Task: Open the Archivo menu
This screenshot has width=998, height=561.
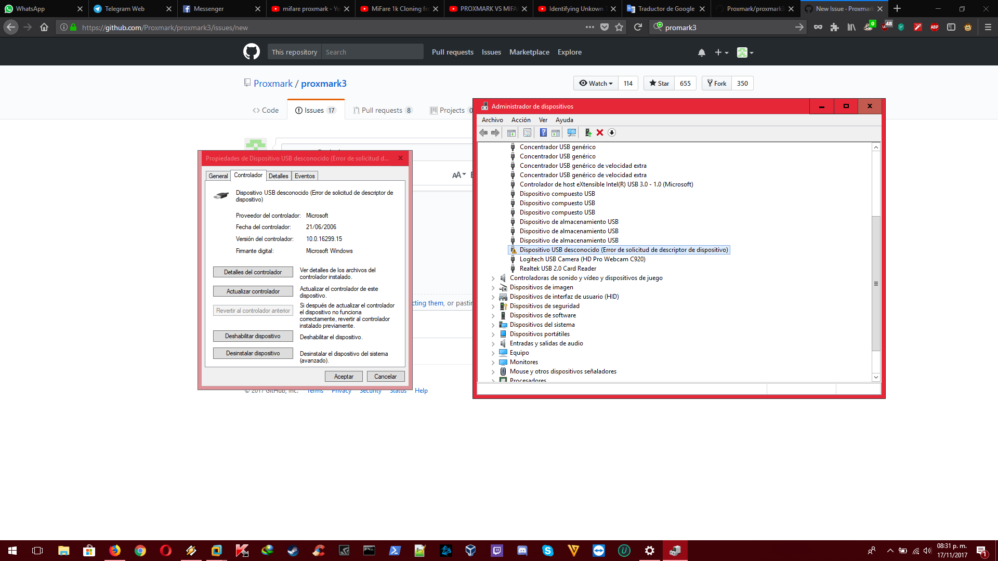Action: coord(492,120)
